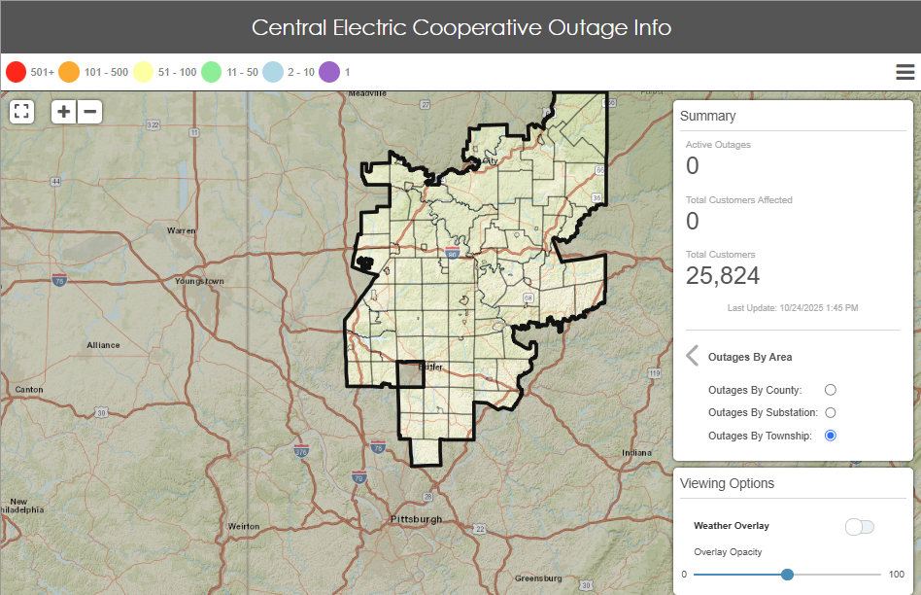This screenshot has width=921, height=595.
Task: Open the hamburger menu icon
Action: (x=904, y=72)
